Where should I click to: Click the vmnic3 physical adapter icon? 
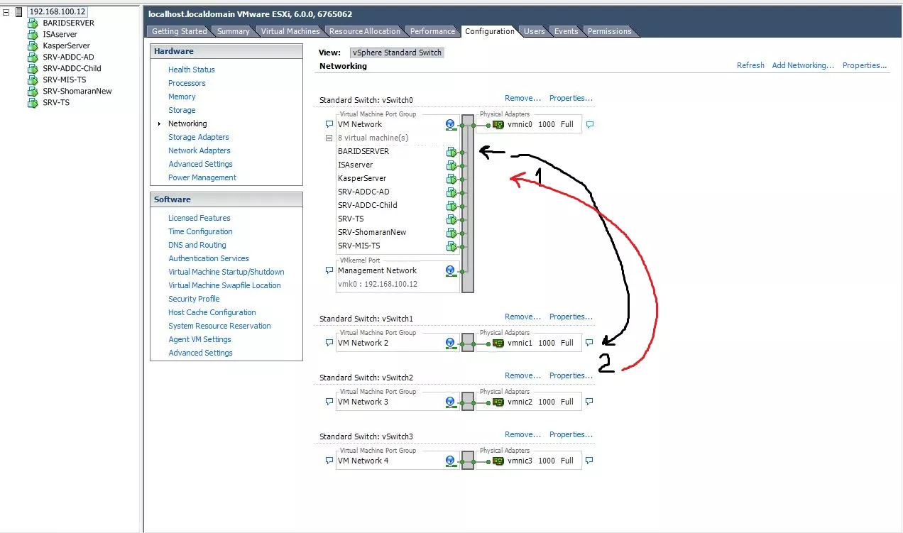click(x=498, y=461)
